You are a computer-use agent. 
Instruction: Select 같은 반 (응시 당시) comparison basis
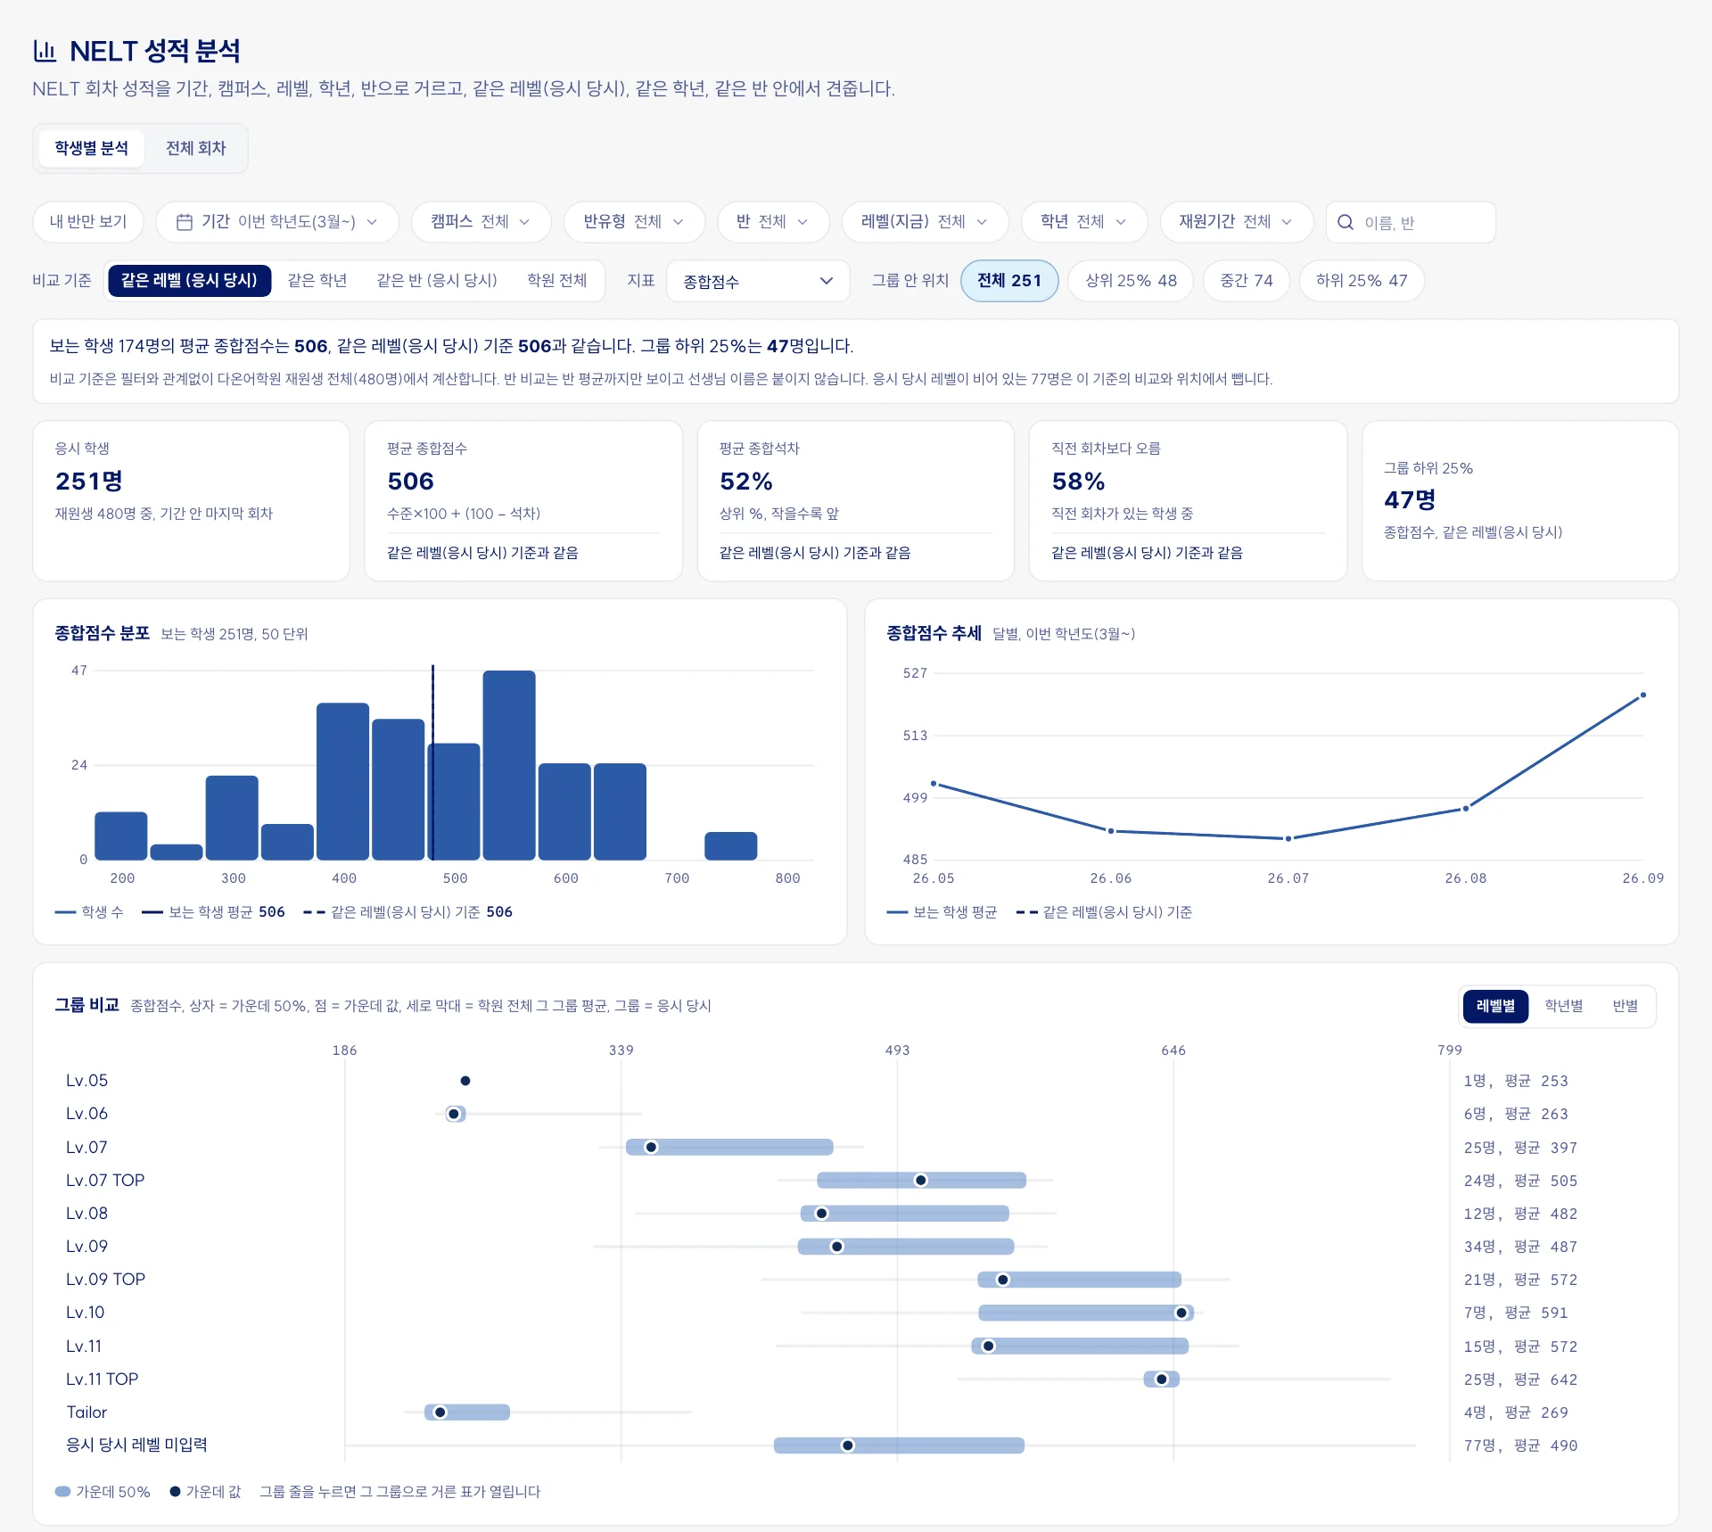tap(437, 281)
